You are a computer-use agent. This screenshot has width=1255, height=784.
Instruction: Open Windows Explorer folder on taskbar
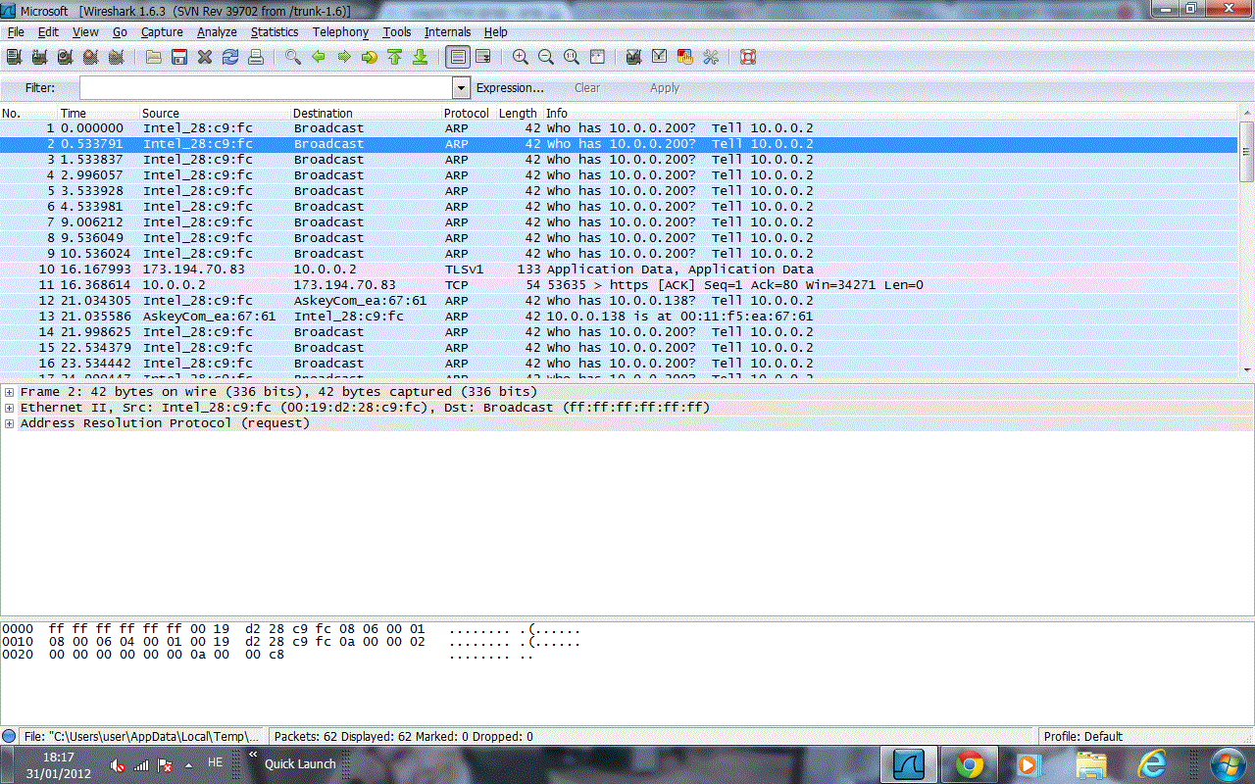(1090, 764)
